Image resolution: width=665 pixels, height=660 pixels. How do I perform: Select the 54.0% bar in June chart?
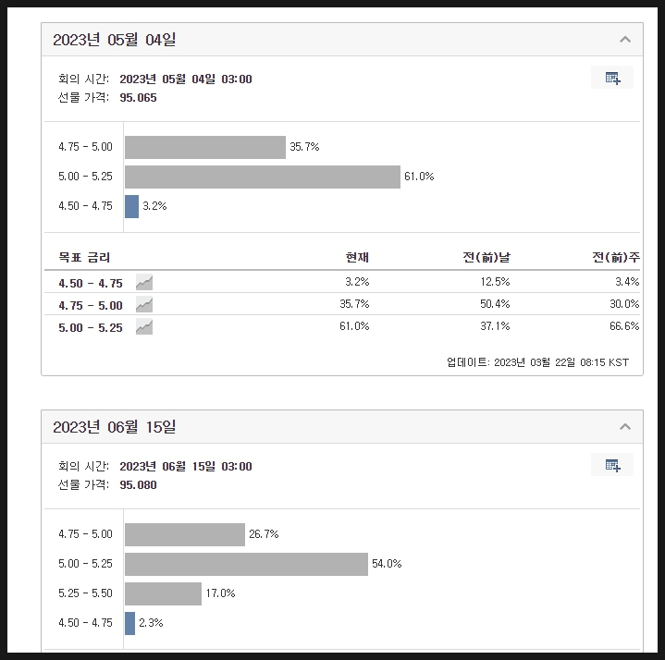tap(246, 564)
